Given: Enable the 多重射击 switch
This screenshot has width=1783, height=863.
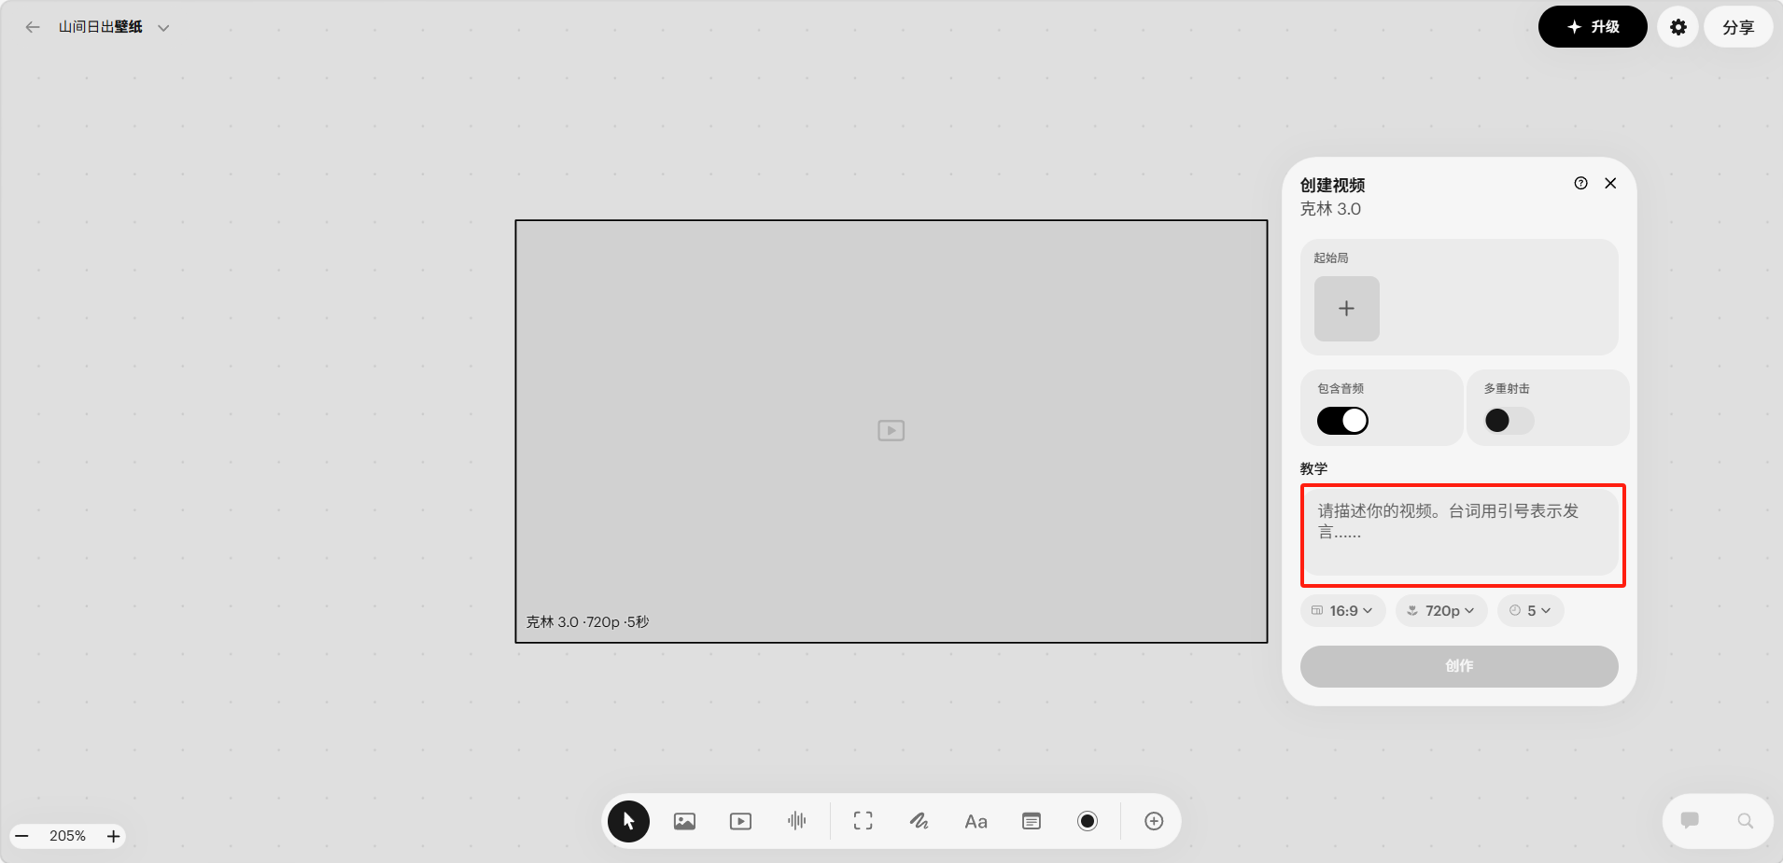Looking at the screenshot, I should (1509, 421).
